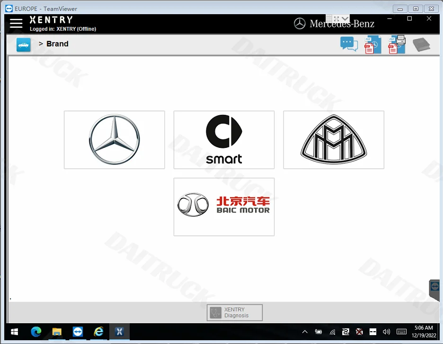The width and height of the screenshot is (443, 344).
Task: Open the clock showing 5:06 AM
Action: point(424,332)
